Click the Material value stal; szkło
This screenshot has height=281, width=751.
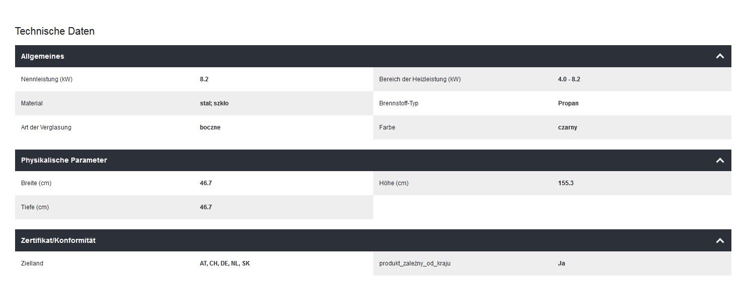[x=214, y=103]
